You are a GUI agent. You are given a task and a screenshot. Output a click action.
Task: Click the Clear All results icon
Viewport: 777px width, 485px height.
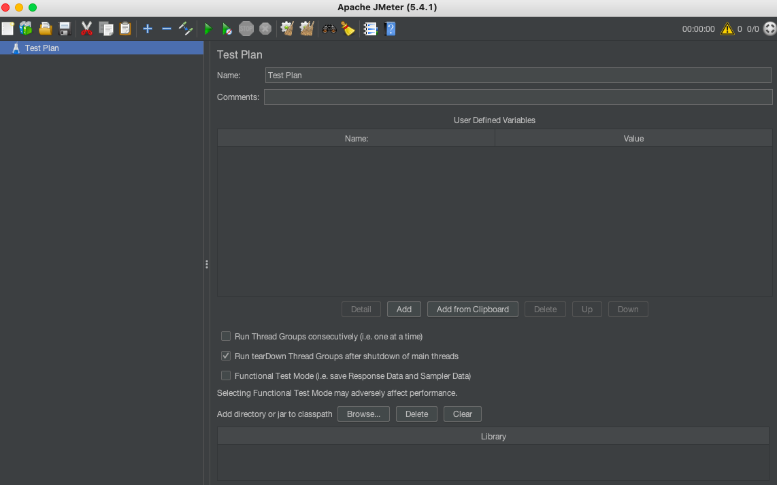(x=307, y=29)
